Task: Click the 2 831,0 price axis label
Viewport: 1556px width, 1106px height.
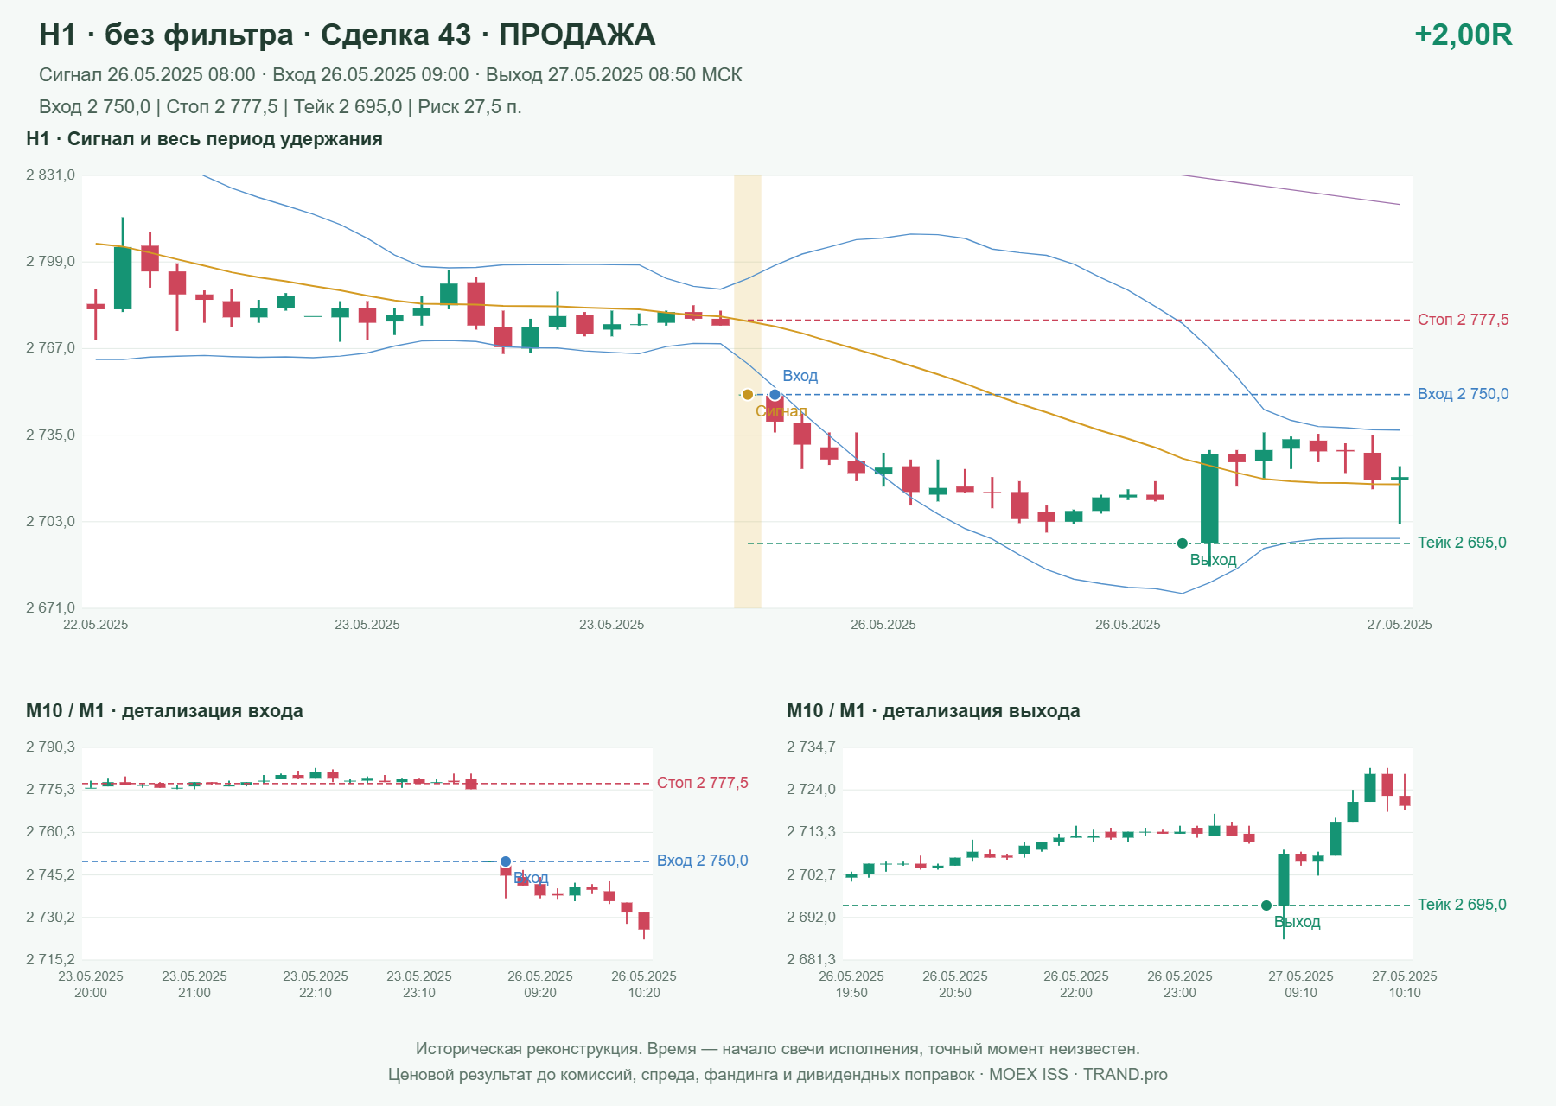Action: coord(50,175)
